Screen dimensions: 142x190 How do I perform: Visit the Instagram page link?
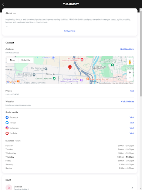132,128
